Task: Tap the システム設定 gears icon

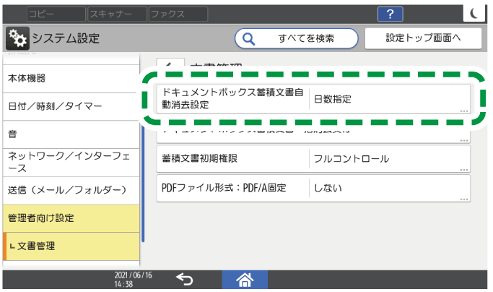Action: point(17,38)
